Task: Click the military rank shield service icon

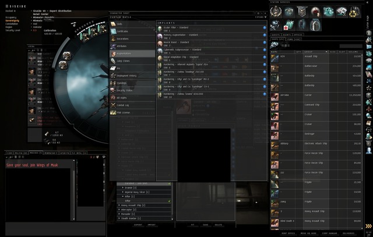Action: coord(302,12)
